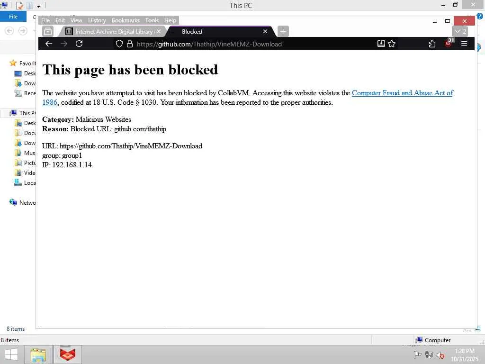Save page with the pocket/download icon
The height and width of the screenshot is (364, 485).
tap(381, 44)
